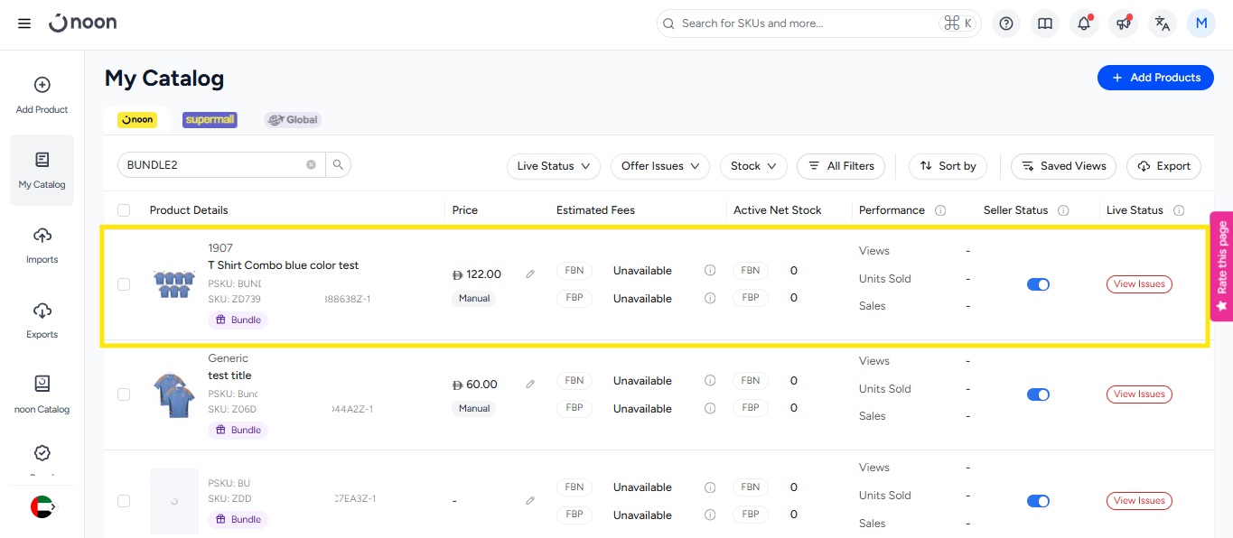
Task: Expand the Live Status filter dropdown
Action: coord(553,166)
